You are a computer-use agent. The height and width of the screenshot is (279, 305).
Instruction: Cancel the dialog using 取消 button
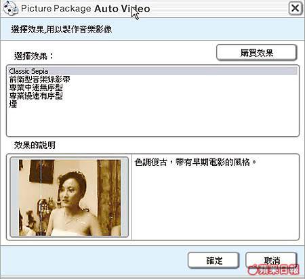click(272, 260)
